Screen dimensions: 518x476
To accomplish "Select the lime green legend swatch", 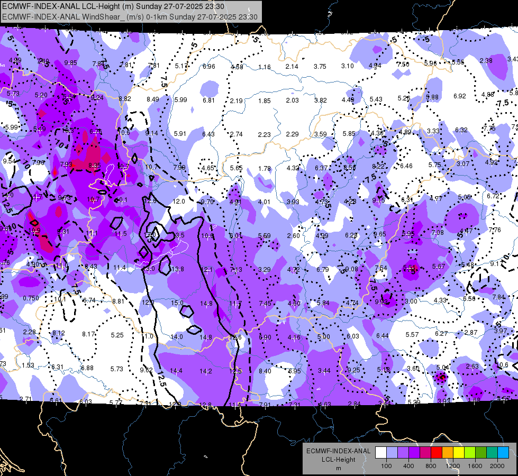I will tap(470, 453).
